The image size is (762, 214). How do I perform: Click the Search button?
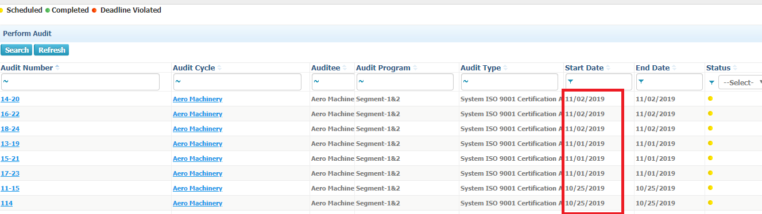(x=17, y=50)
